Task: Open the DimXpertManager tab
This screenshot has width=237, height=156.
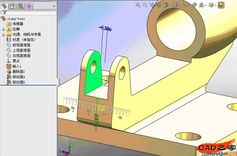Action: [29, 6]
